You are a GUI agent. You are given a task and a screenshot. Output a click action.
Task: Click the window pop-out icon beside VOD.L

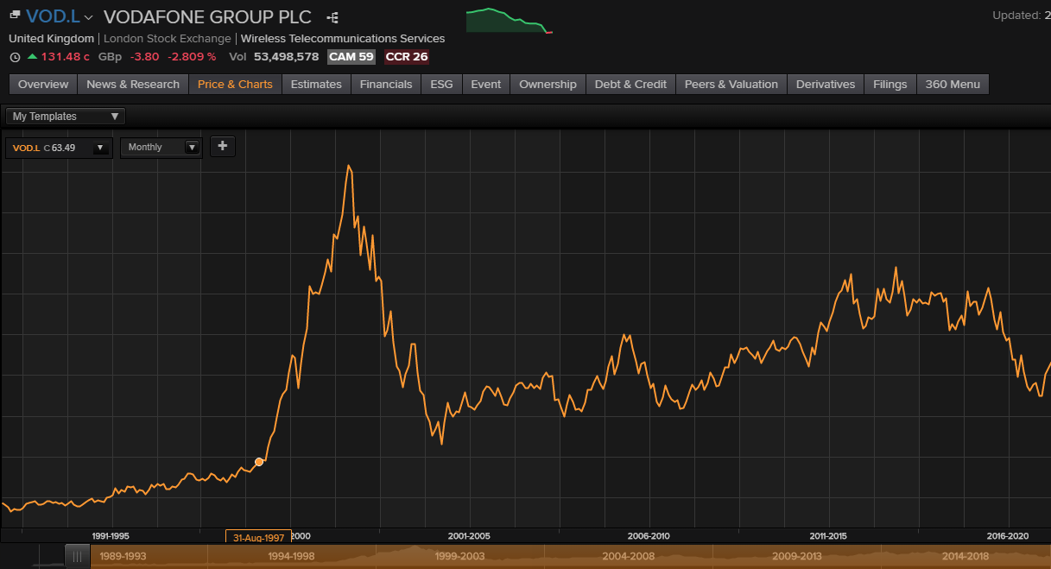coord(15,16)
